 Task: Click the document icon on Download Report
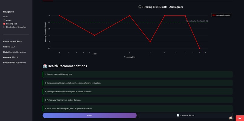tap(178, 115)
